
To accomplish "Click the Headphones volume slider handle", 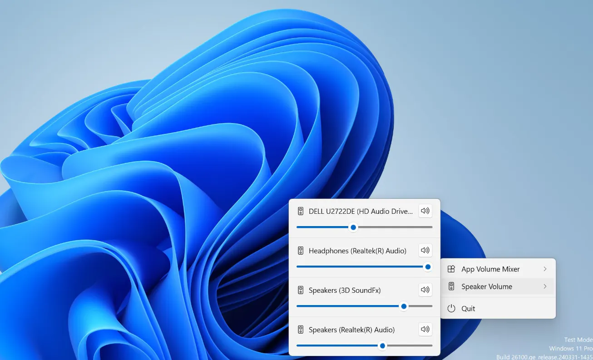I will 428,267.
